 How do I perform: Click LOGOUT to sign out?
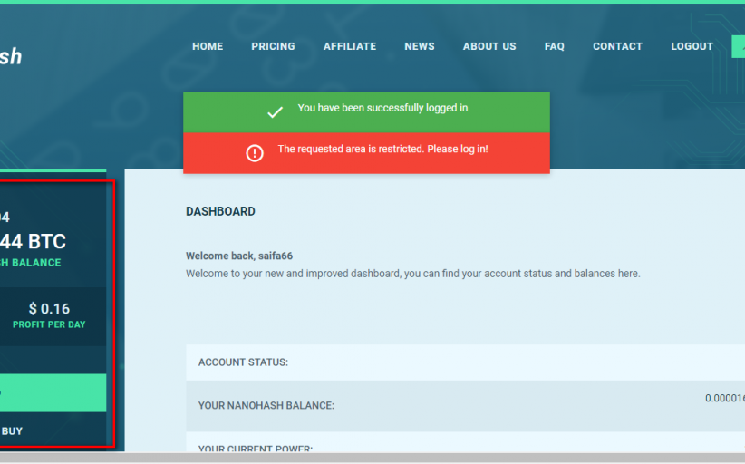pos(692,46)
